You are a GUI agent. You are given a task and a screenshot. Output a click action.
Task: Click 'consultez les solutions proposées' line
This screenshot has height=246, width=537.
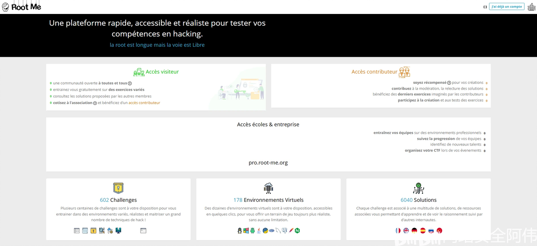click(x=102, y=96)
